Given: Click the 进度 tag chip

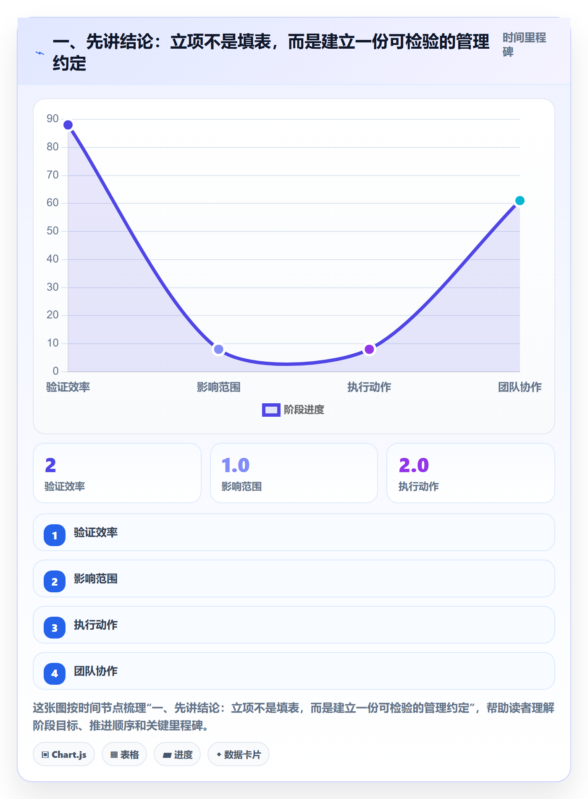Looking at the screenshot, I should pyautogui.click(x=177, y=754).
